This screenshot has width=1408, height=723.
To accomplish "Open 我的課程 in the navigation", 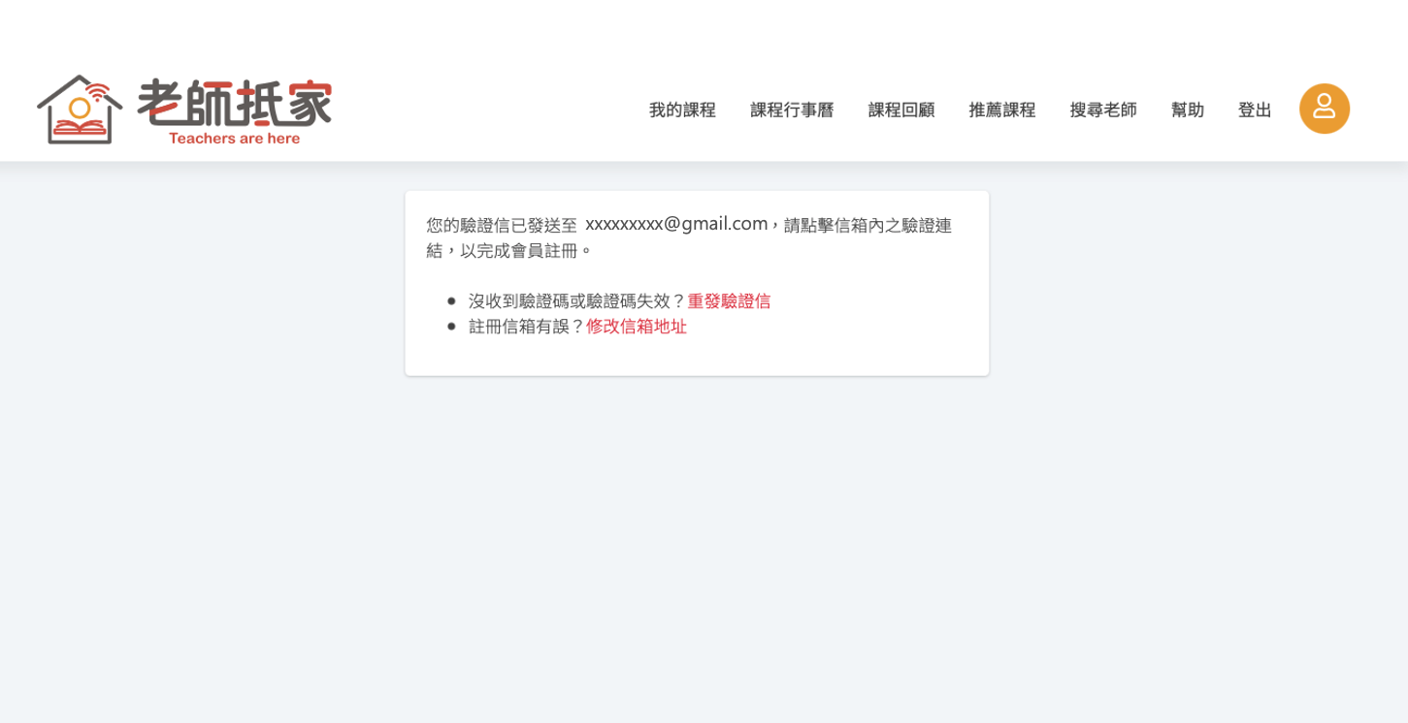I will [682, 110].
